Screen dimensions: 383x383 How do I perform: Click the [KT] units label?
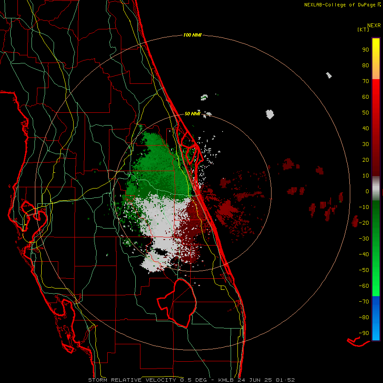click(x=363, y=29)
